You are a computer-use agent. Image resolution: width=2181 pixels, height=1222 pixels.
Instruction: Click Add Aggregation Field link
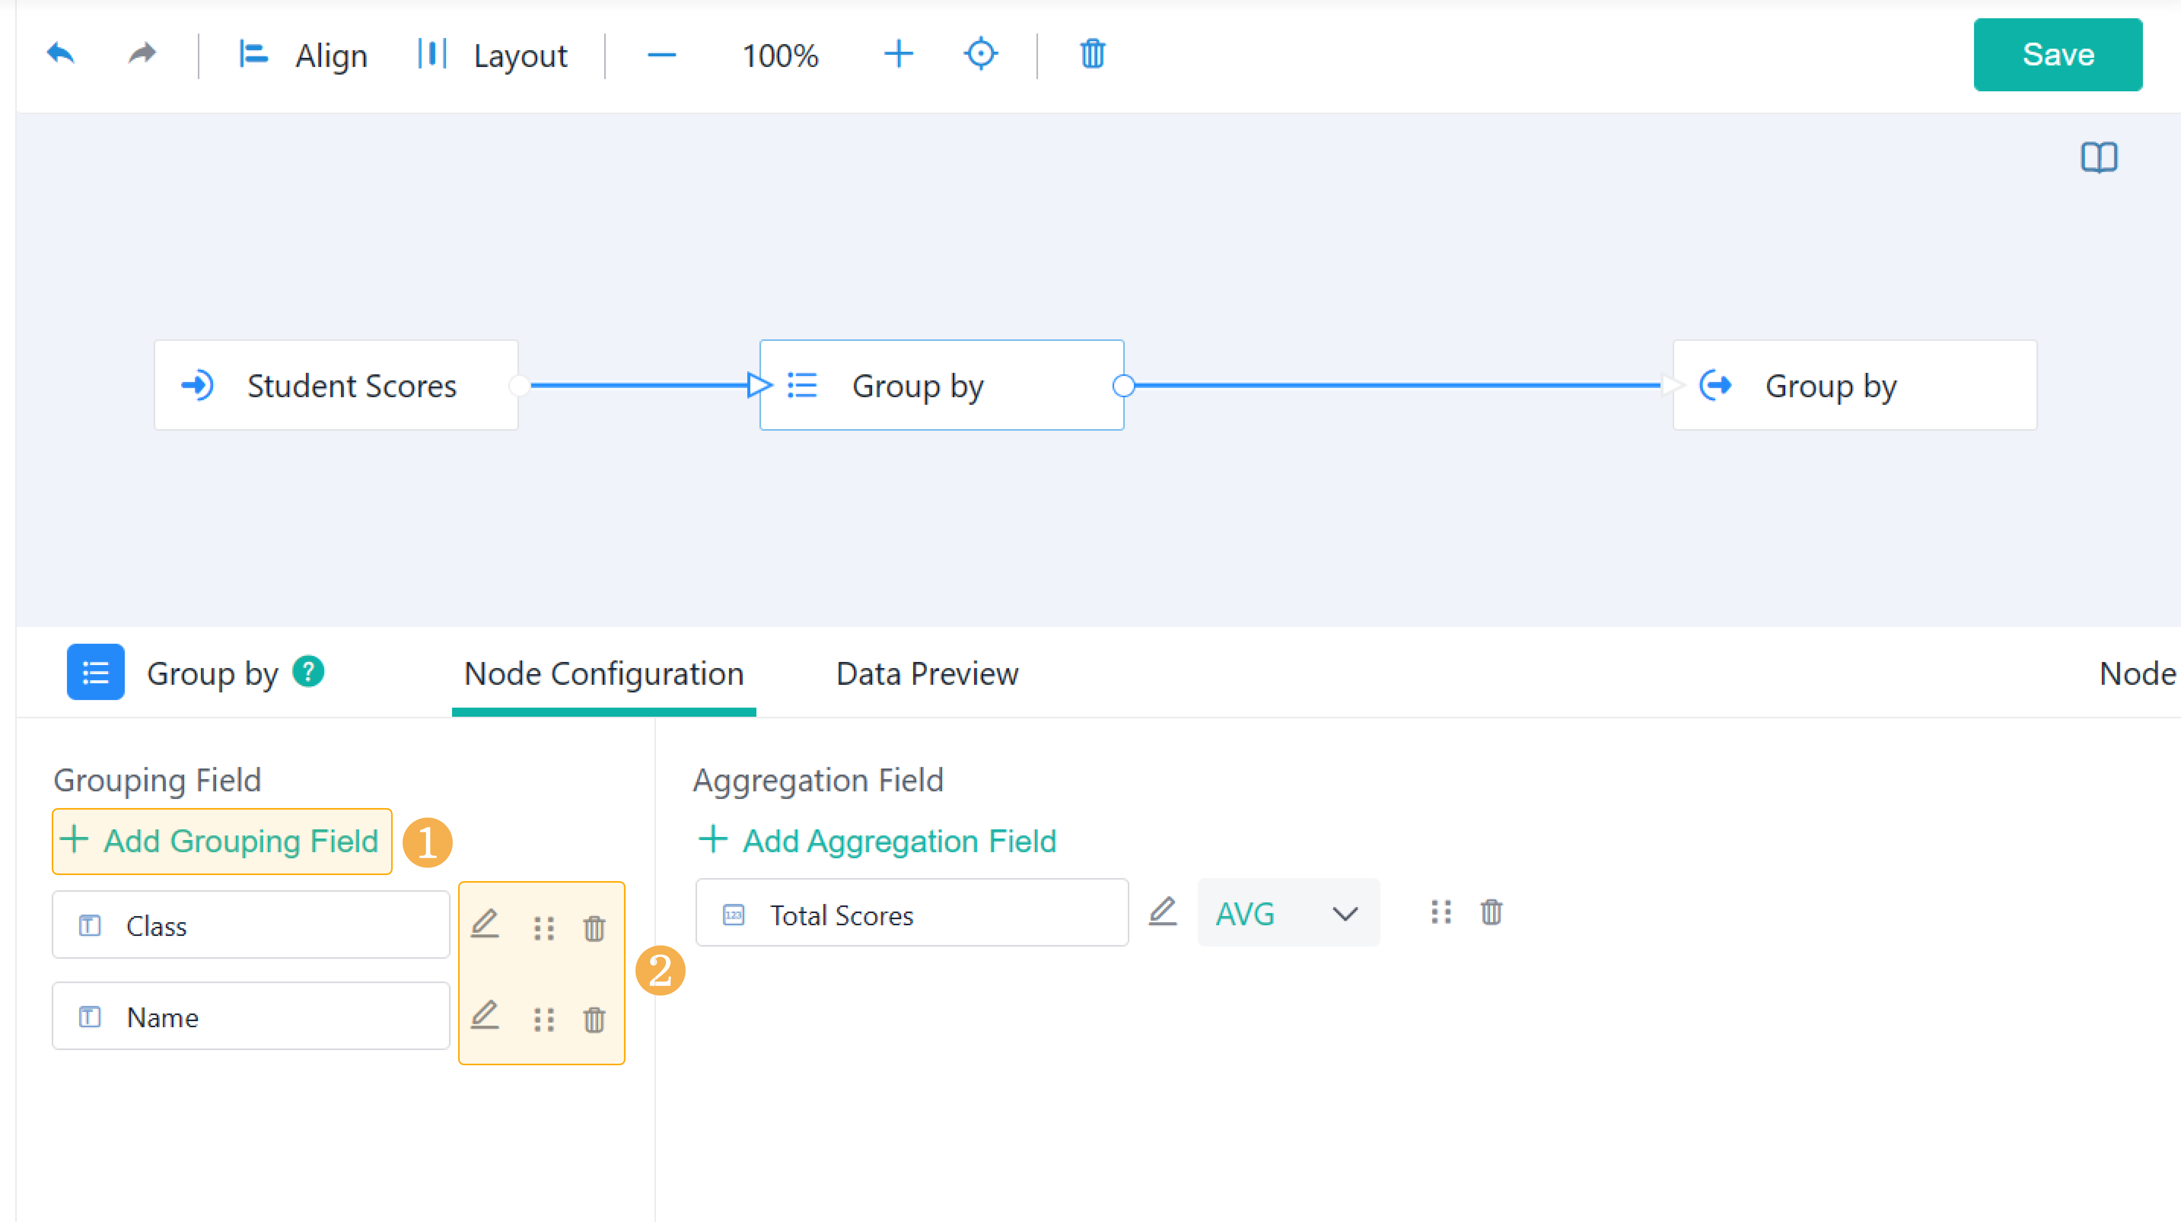pyautogui.click(x=877, y=841)
